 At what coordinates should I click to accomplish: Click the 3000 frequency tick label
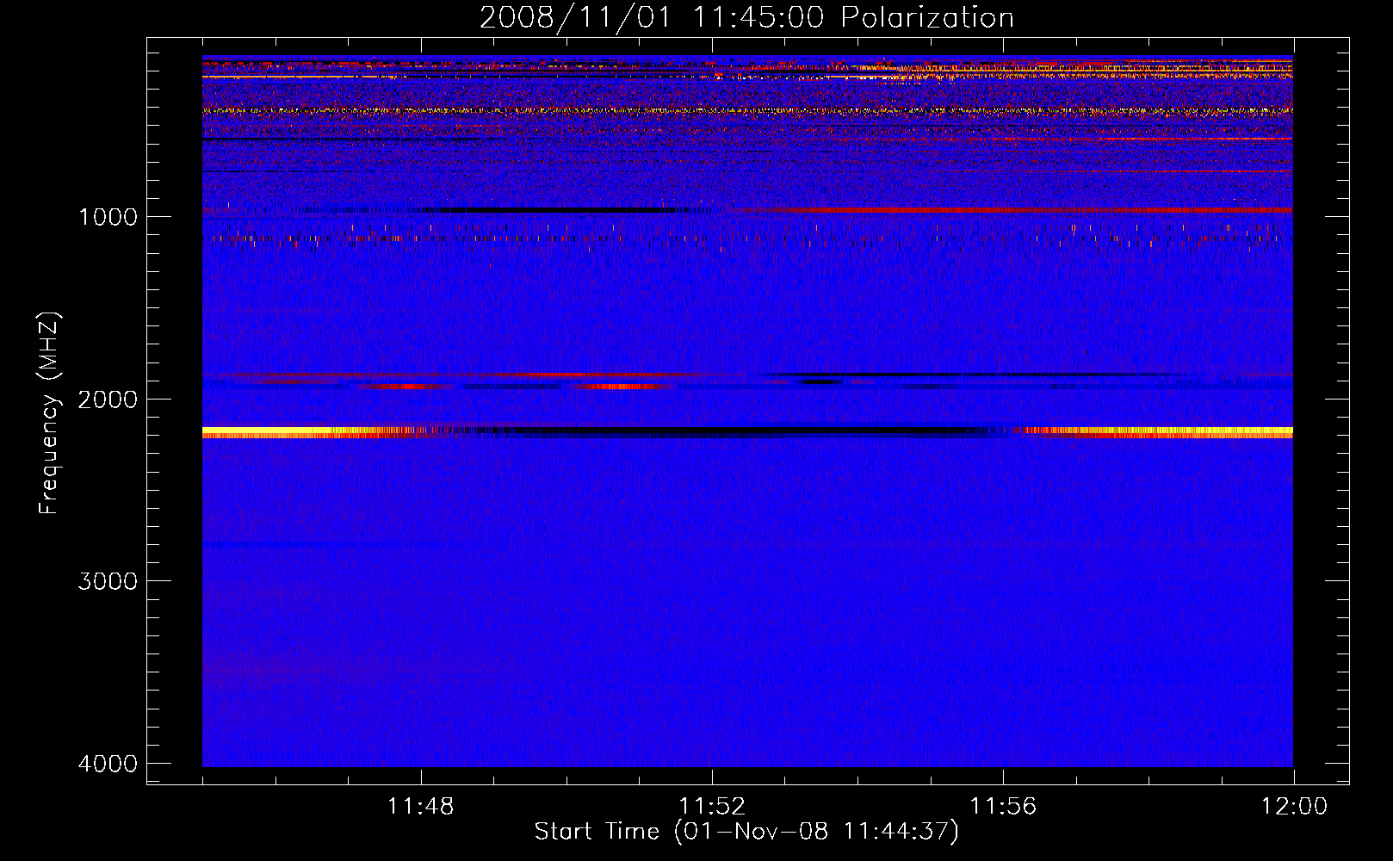tap(108, 581)
